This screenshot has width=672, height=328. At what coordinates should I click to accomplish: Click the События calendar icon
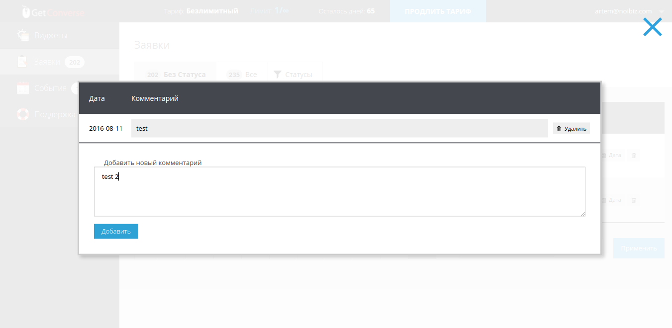(x=23, y=88)
